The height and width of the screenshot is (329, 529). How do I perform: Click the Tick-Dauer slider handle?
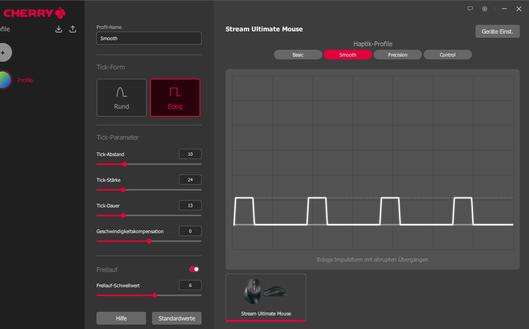pos(124,215)
